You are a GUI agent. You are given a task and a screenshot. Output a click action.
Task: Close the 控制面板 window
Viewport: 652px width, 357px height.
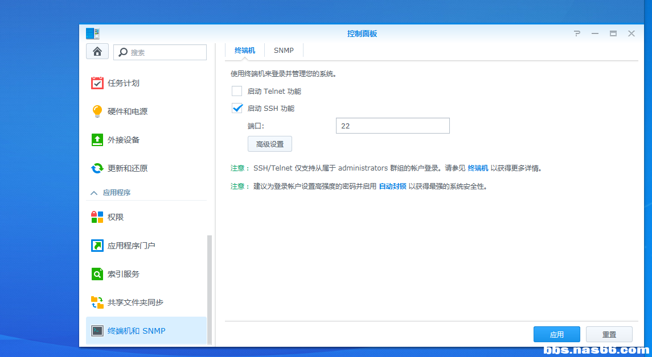tap(631, 34)
